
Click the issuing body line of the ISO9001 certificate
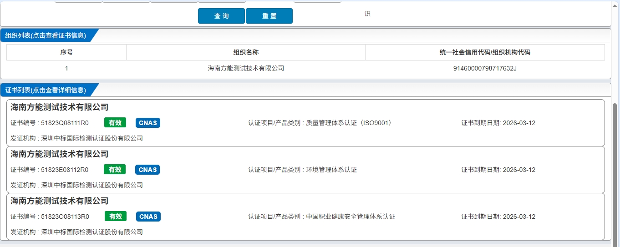click(77, 138)
